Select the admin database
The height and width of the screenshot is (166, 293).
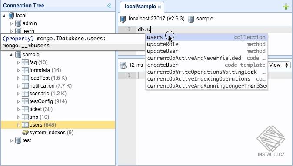click(30, 23)
